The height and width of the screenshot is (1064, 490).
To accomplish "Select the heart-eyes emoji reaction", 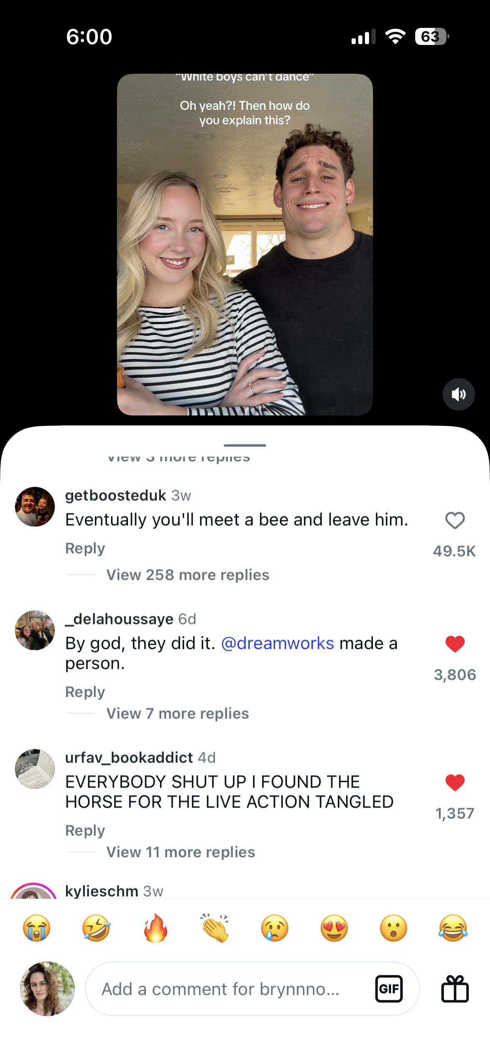I will (x=334, y=928).
